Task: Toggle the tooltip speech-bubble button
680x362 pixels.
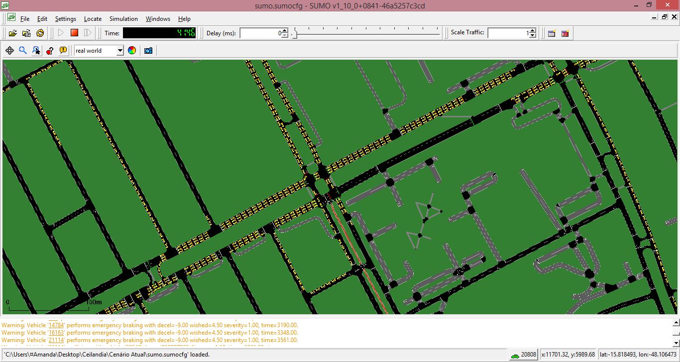Action: pos(63,50)
